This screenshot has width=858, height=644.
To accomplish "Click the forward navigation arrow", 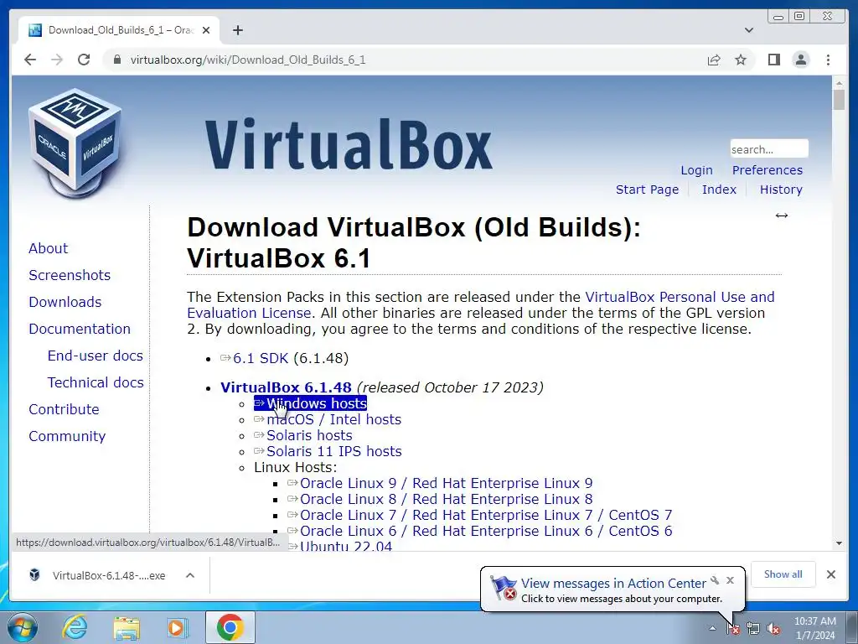I will 57,60.
